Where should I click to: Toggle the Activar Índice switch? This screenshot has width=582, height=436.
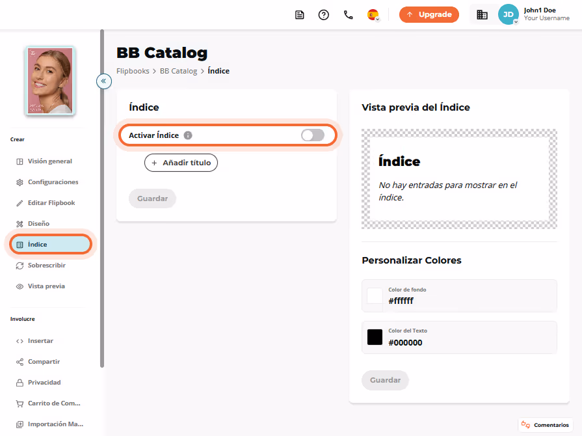point(313,135)
